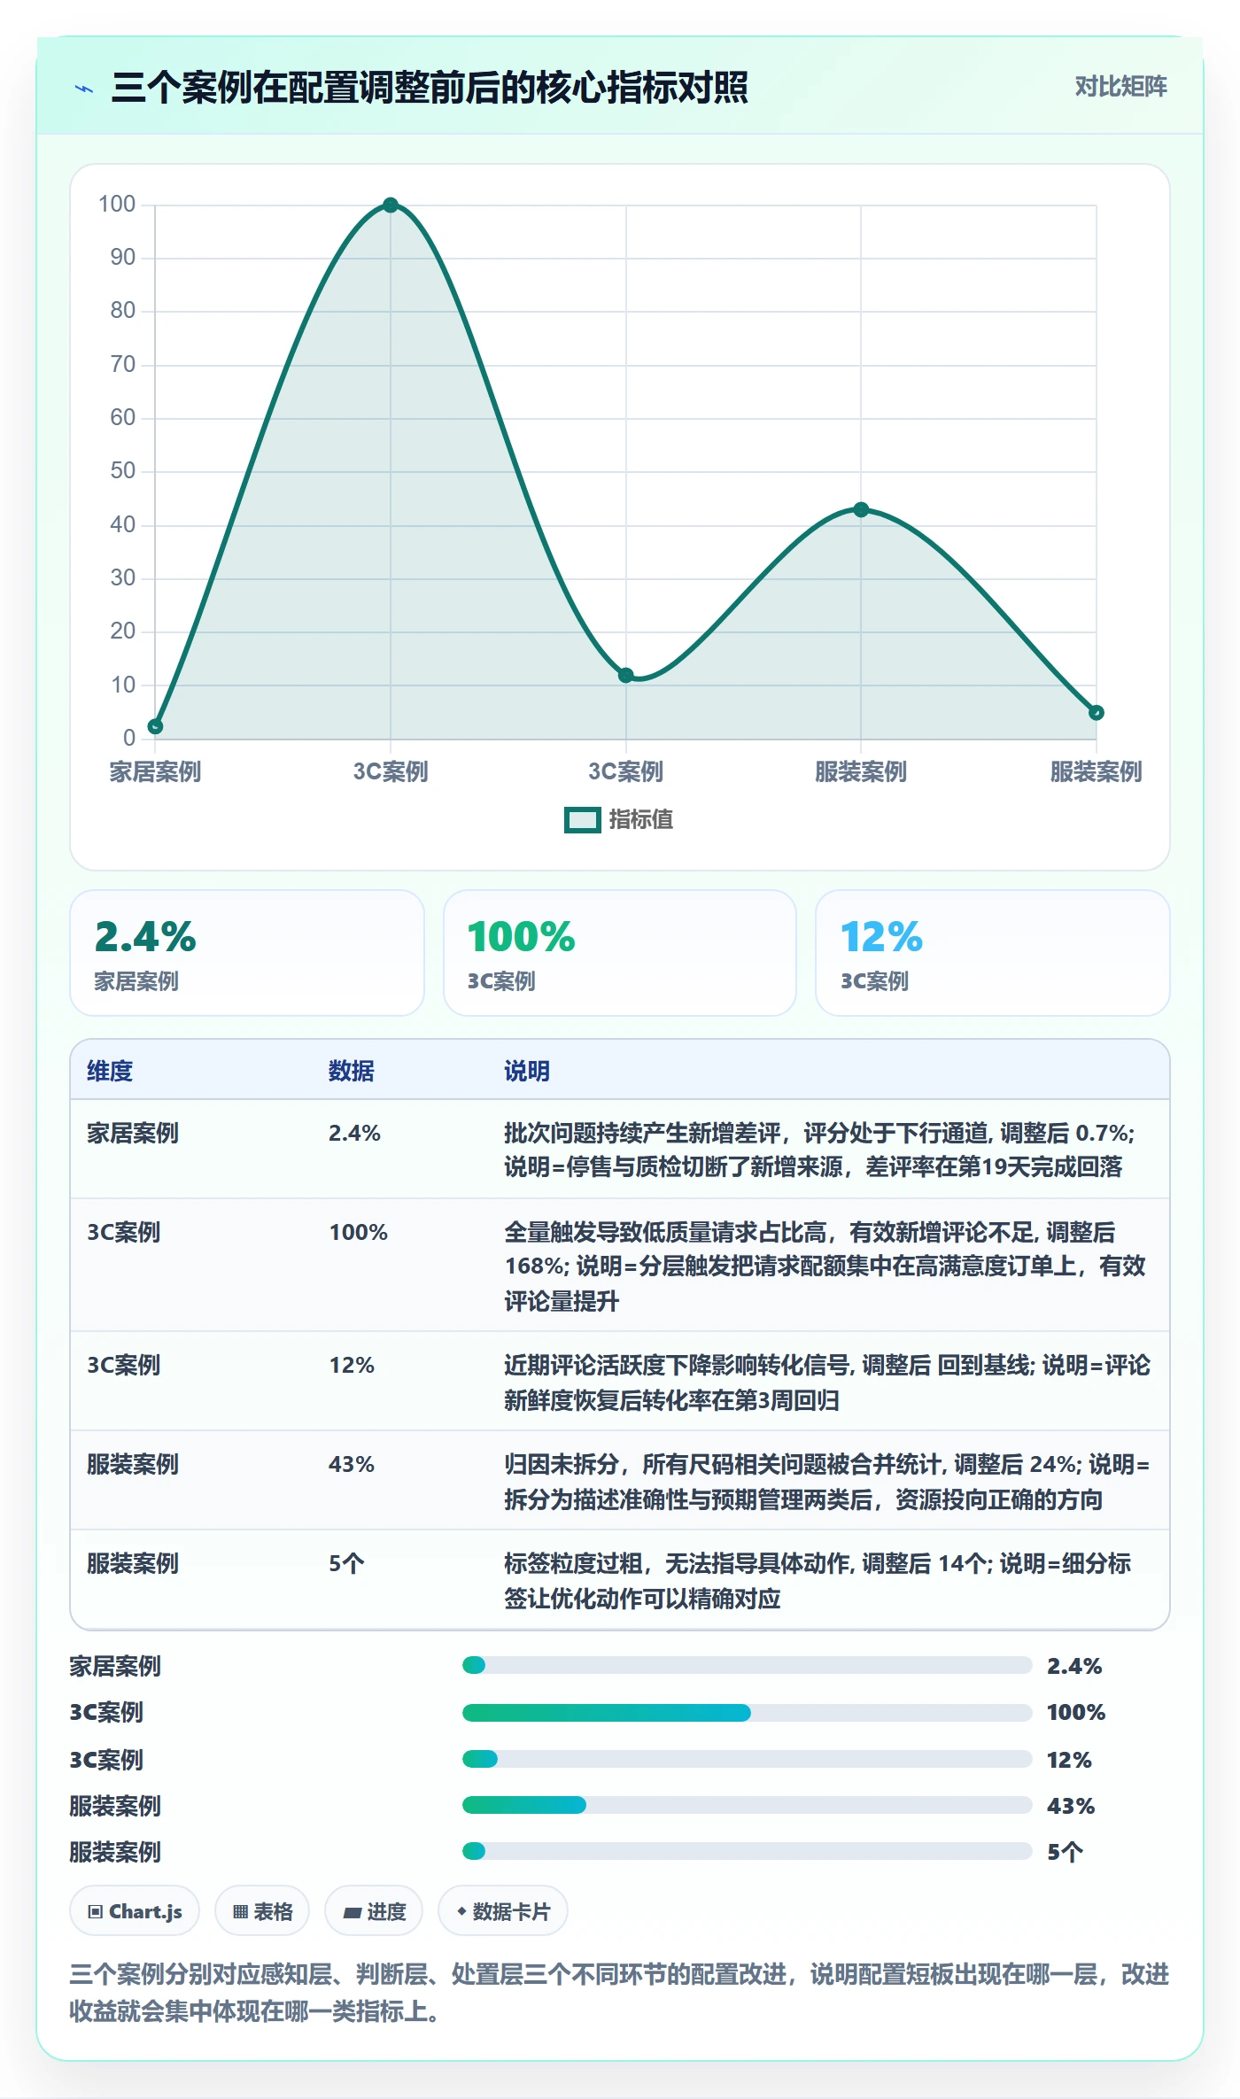Open the 12% 3C案例 data card
This screenshot has height=2099, width=1240.
click(x=993, y=953)
